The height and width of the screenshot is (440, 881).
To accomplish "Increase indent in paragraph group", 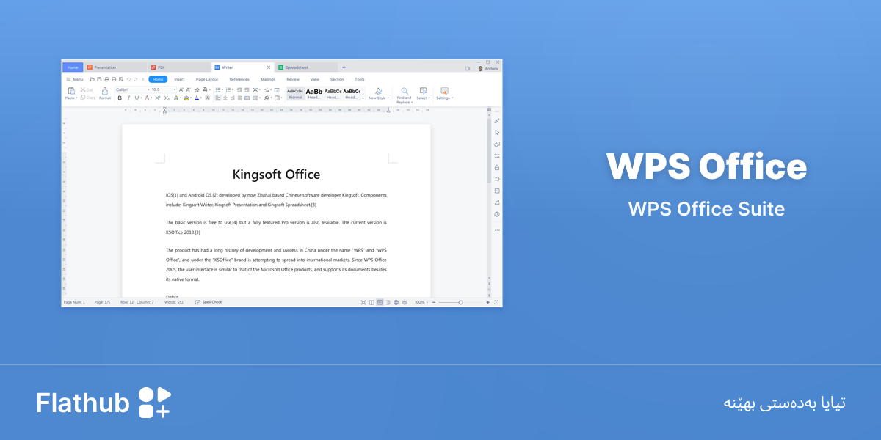I will [247, 89].
